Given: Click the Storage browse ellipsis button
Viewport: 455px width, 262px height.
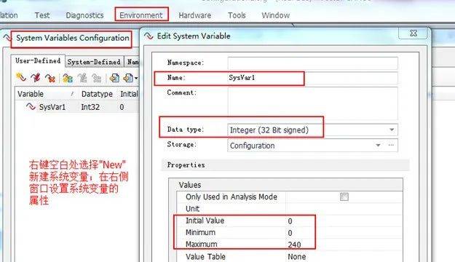Looking at the screenshot, I should (x=391, y=145).
